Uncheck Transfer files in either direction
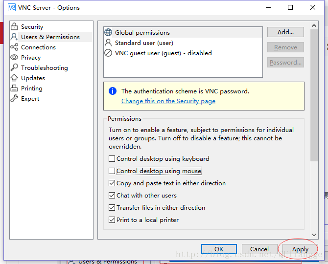This screenshot has height=264, width=328. click(112, 208)
